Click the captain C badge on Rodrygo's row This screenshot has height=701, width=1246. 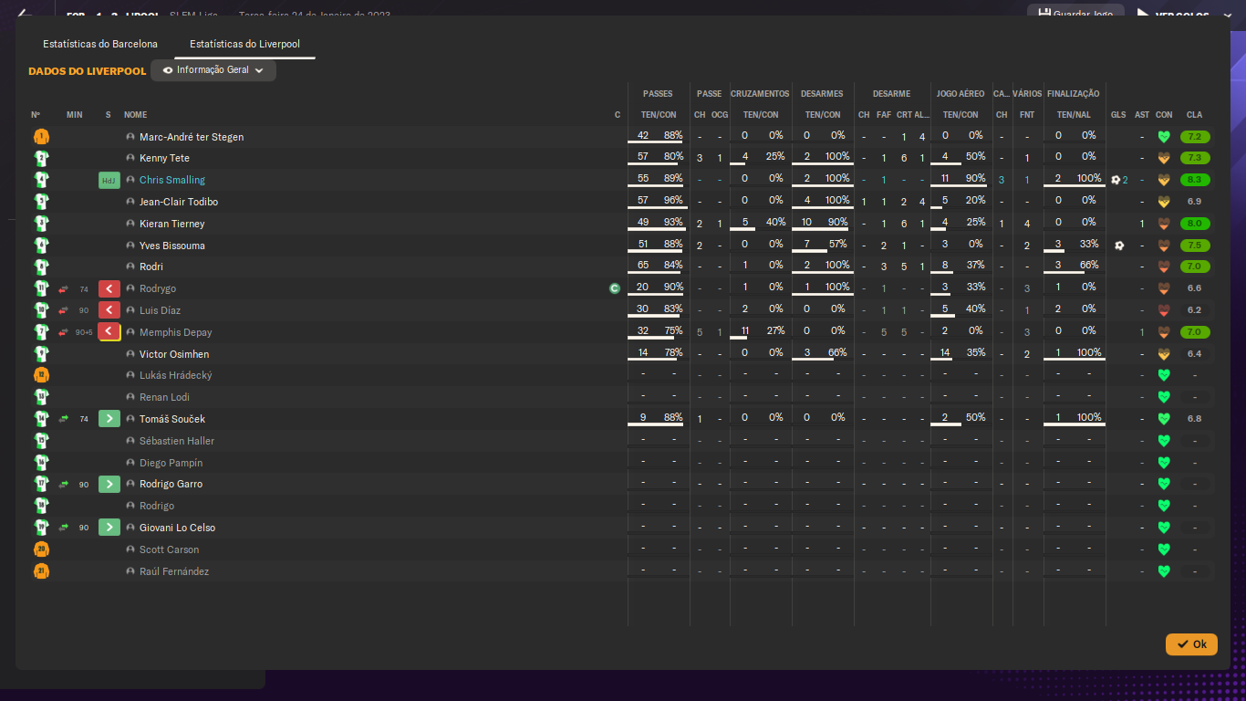click(x=615, y=288)
